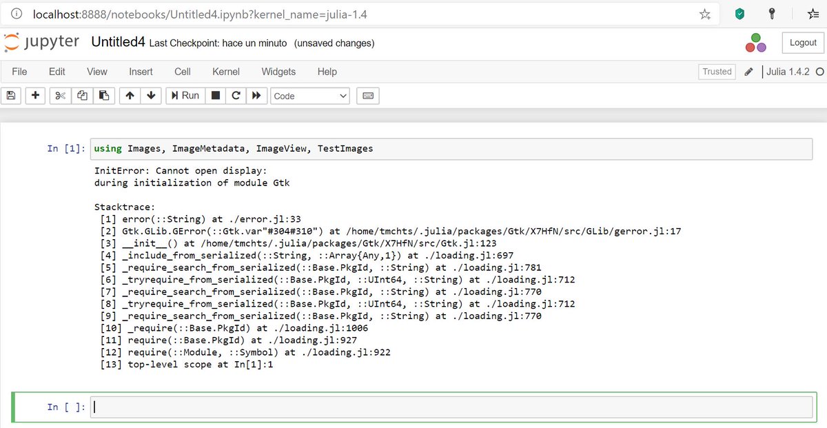827x428 pixels.
Task: Click the first cell with using Images
Action: [453, 148]
